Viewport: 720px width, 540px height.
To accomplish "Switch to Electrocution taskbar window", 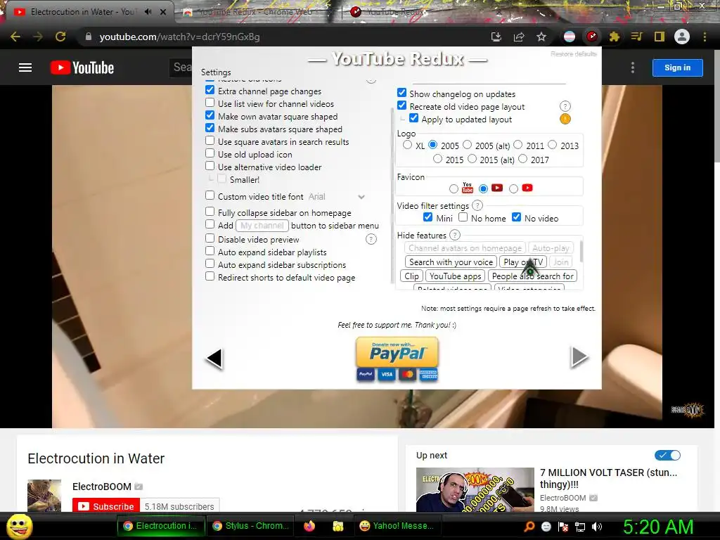I will [161, 526].
